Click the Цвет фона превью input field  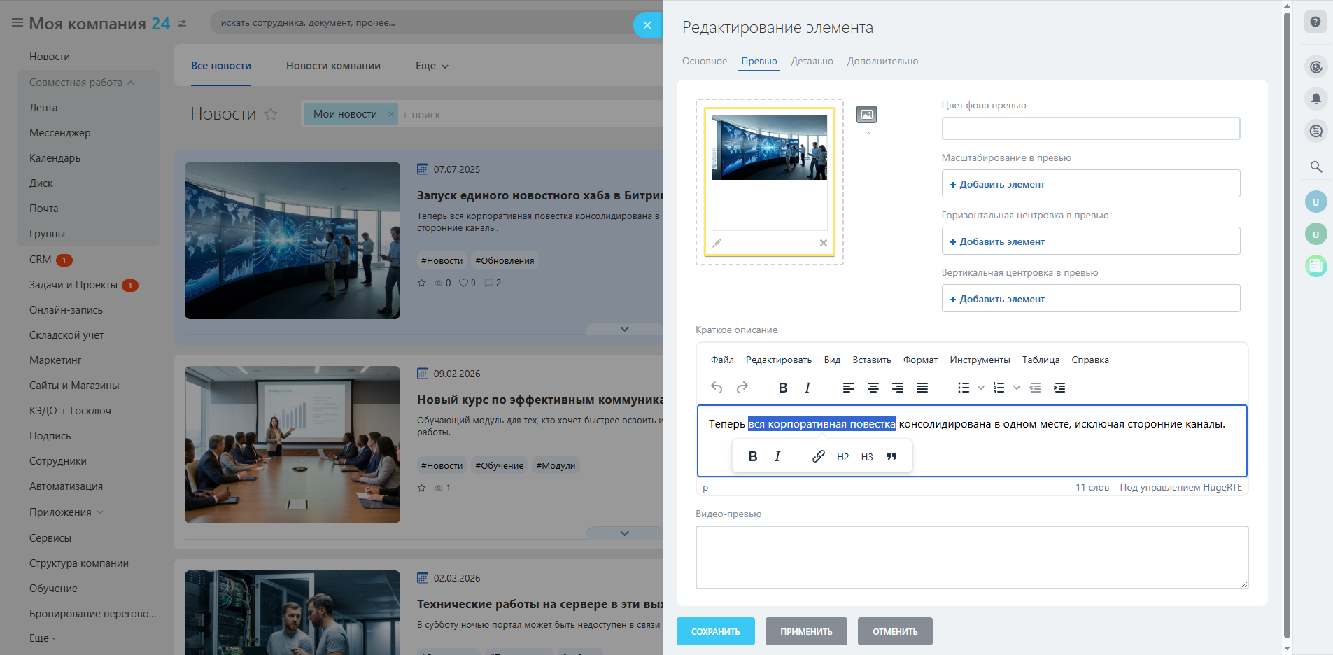(1090, 129)
